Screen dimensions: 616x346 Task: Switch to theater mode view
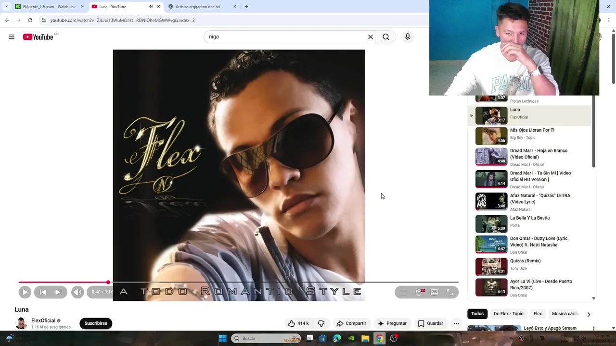[x=435, y=292]
